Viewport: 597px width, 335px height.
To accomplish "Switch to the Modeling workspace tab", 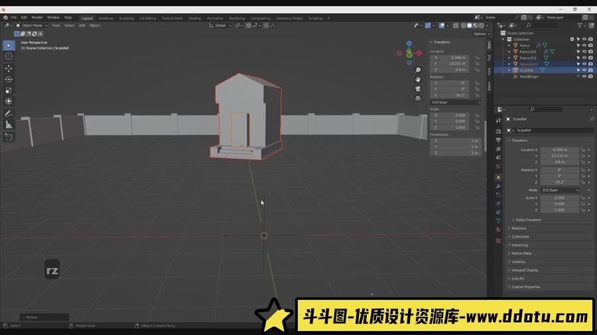I will [x=106, y=19].
